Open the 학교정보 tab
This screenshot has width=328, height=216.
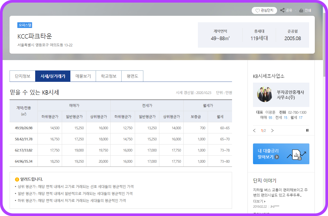[109, 76]
